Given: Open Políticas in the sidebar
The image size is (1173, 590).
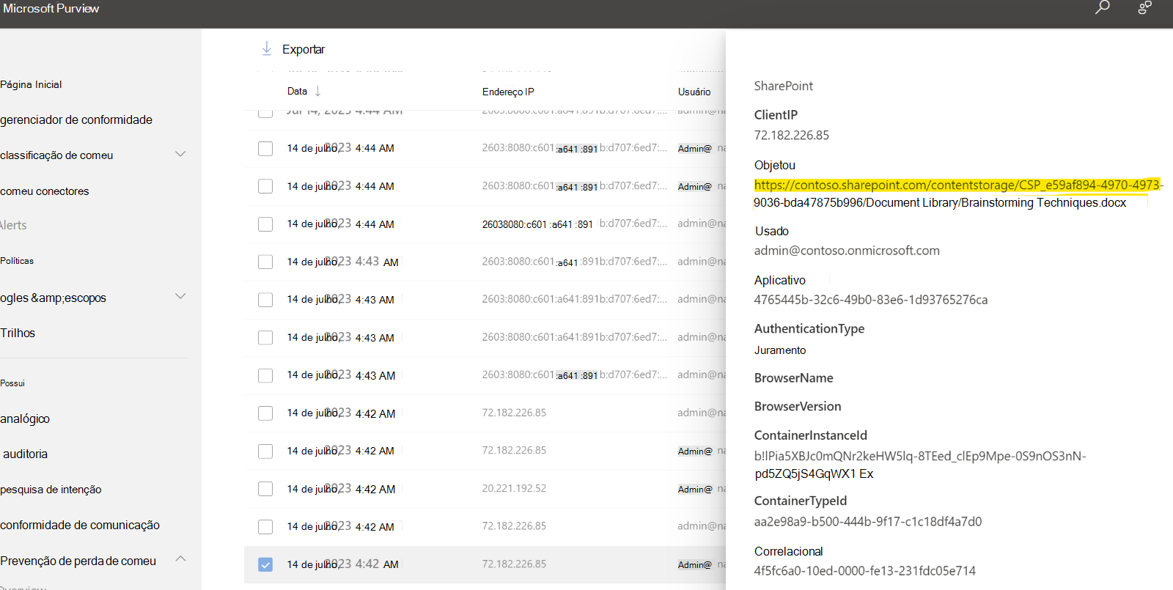Looking at the screenshot, I should tap(17, 261).
